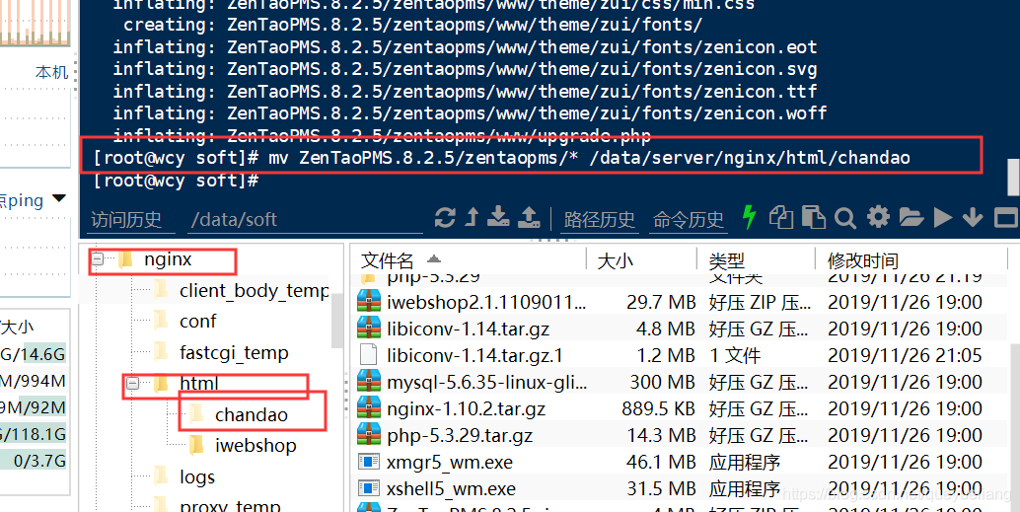Click the paste clipboard icon
Screen dimensions: 1020x512
(814, 217)
